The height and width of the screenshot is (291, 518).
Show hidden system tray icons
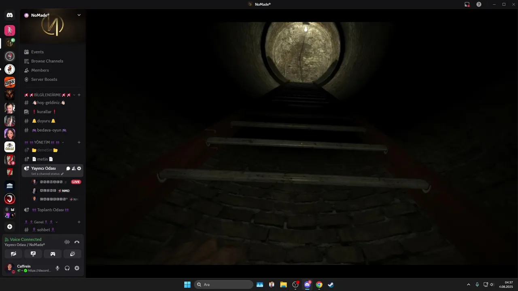pos(469,285)
